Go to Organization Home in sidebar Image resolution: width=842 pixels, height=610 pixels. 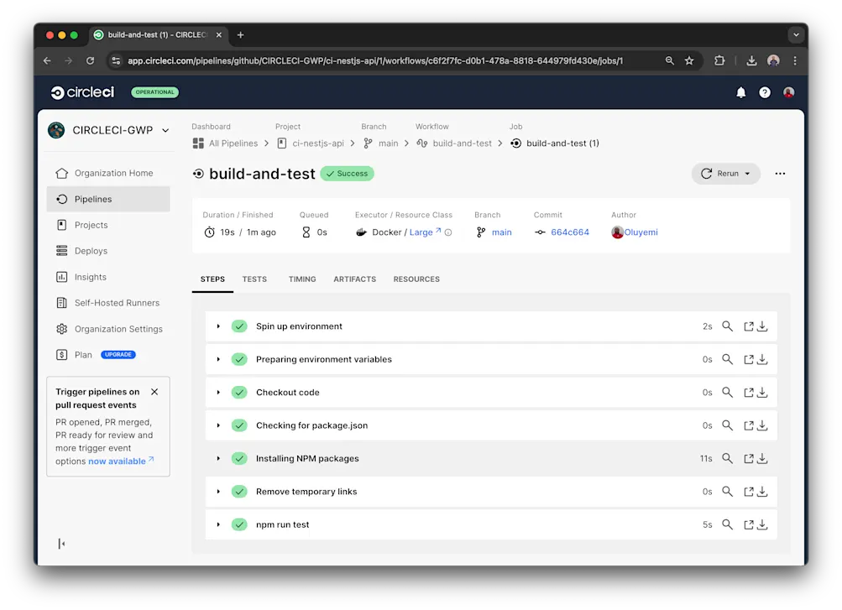108,173
